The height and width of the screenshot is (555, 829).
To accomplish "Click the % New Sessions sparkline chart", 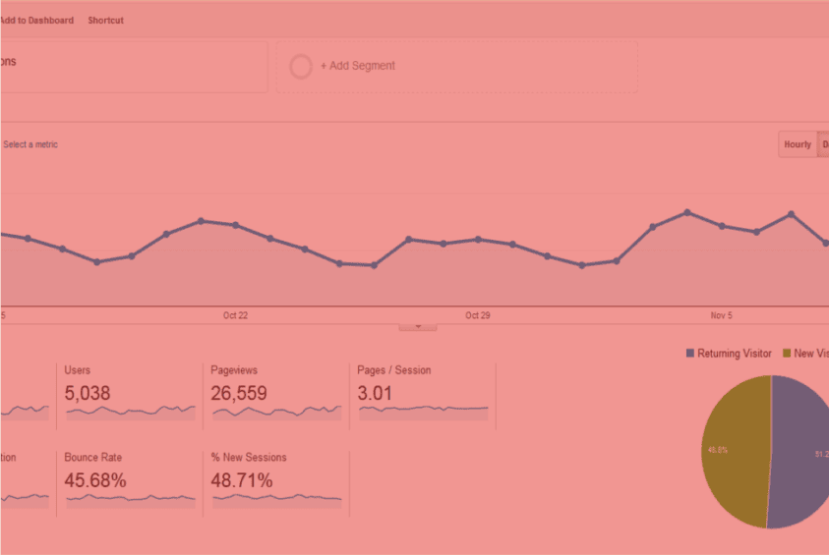I will 277,501.
